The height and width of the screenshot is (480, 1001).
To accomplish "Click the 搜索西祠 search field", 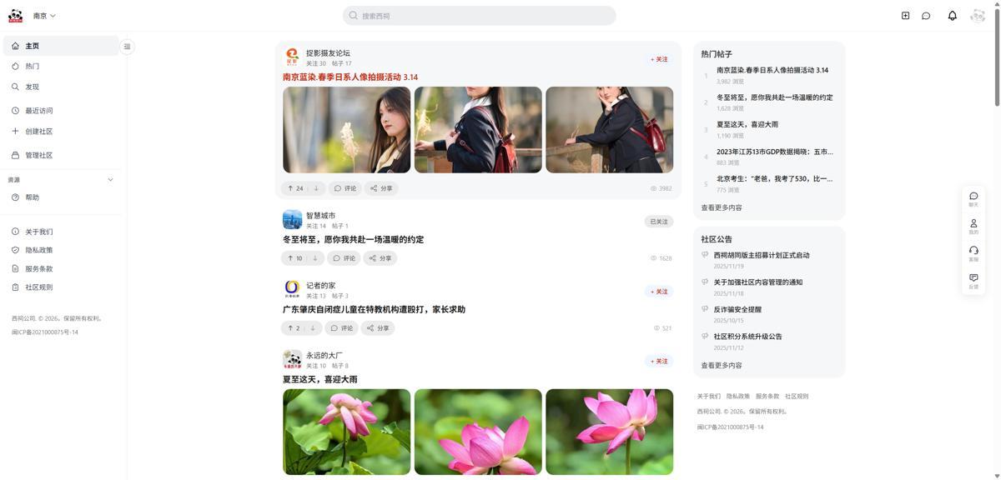I will [x=479, y=16].
